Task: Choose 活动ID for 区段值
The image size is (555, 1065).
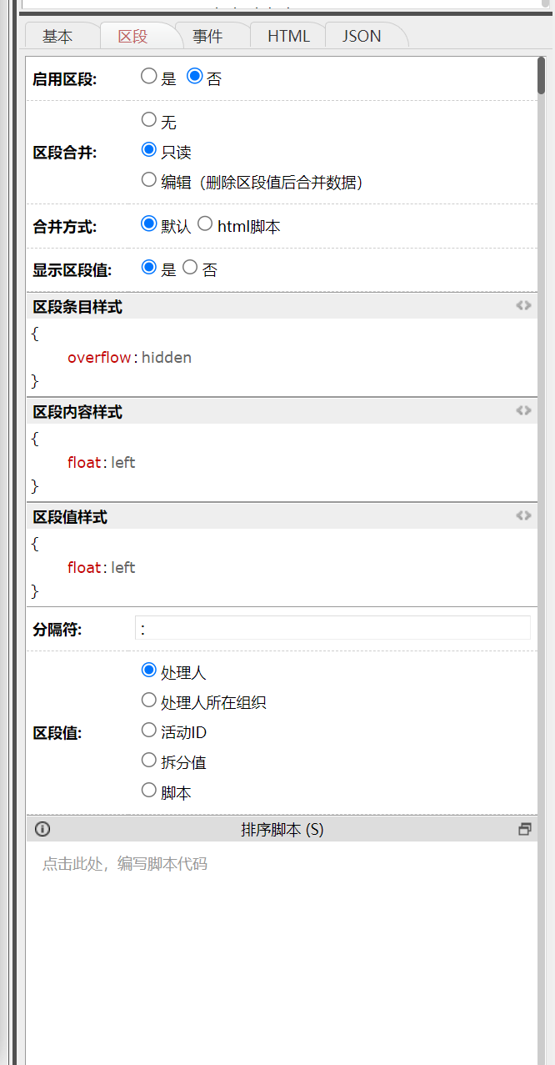Action: [x=149, y=731]
